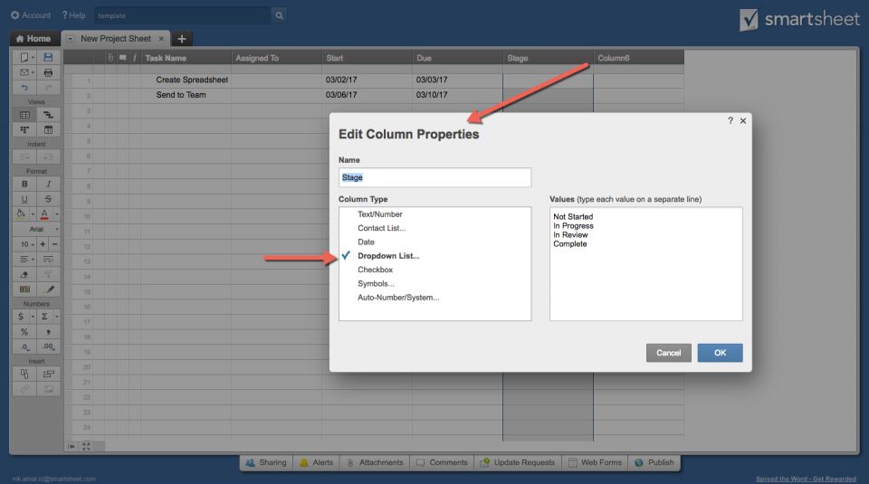The image size is (869, 484).
Task: Click Cancel in Edit Column Properties
Action: (x=668, y=353)
